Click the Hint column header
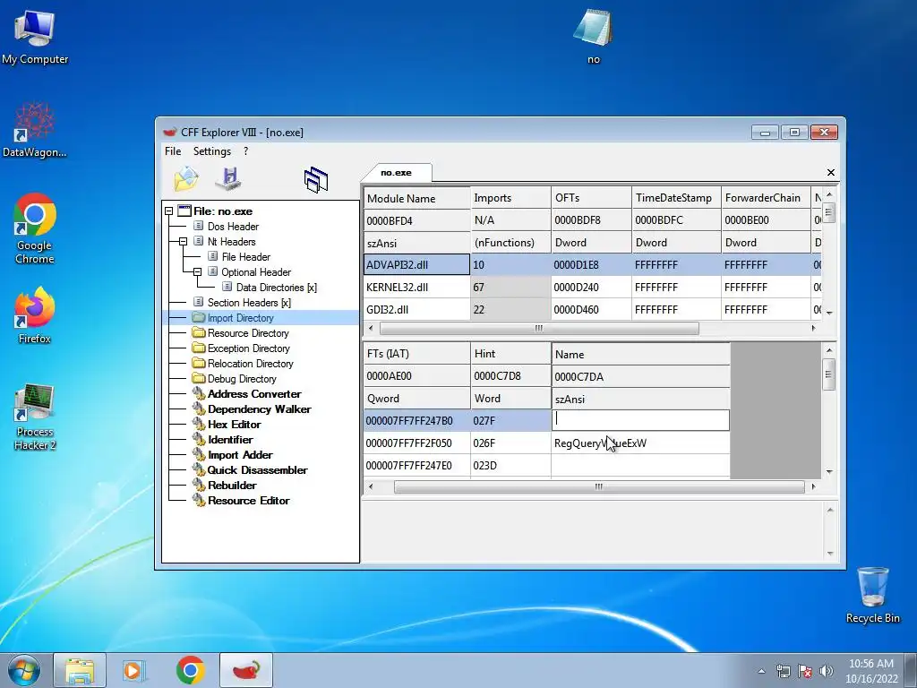 point(510,353)
